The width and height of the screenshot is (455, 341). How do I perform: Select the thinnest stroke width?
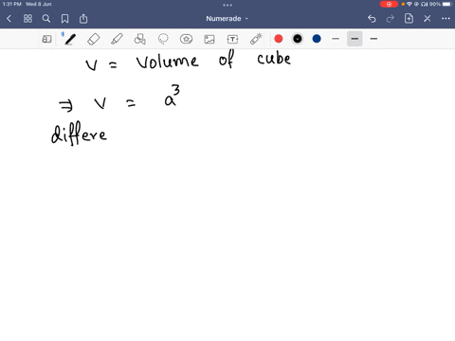coord(336,39)
